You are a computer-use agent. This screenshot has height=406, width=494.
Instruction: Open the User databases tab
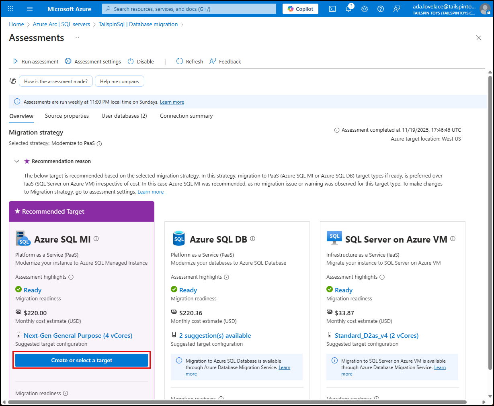[124, 116]
